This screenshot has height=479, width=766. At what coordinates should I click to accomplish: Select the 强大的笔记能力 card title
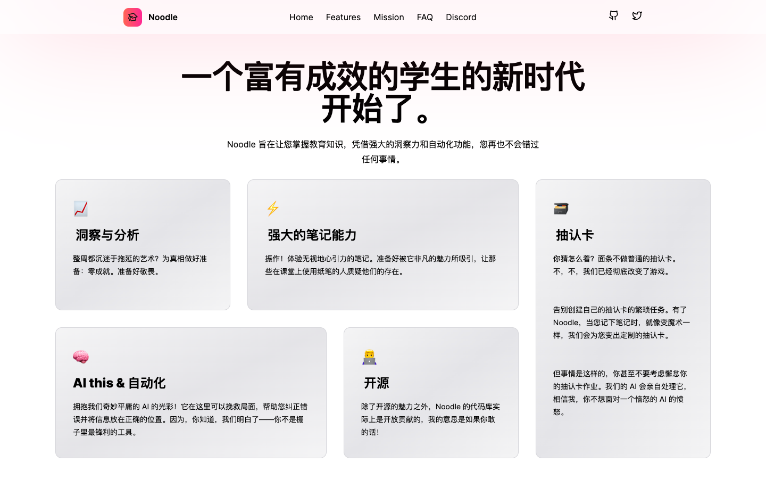click(312, 235)
